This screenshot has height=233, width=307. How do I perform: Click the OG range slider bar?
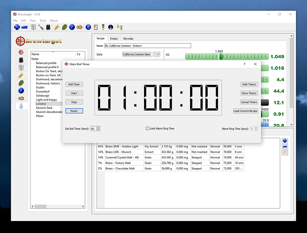[227, 56]
